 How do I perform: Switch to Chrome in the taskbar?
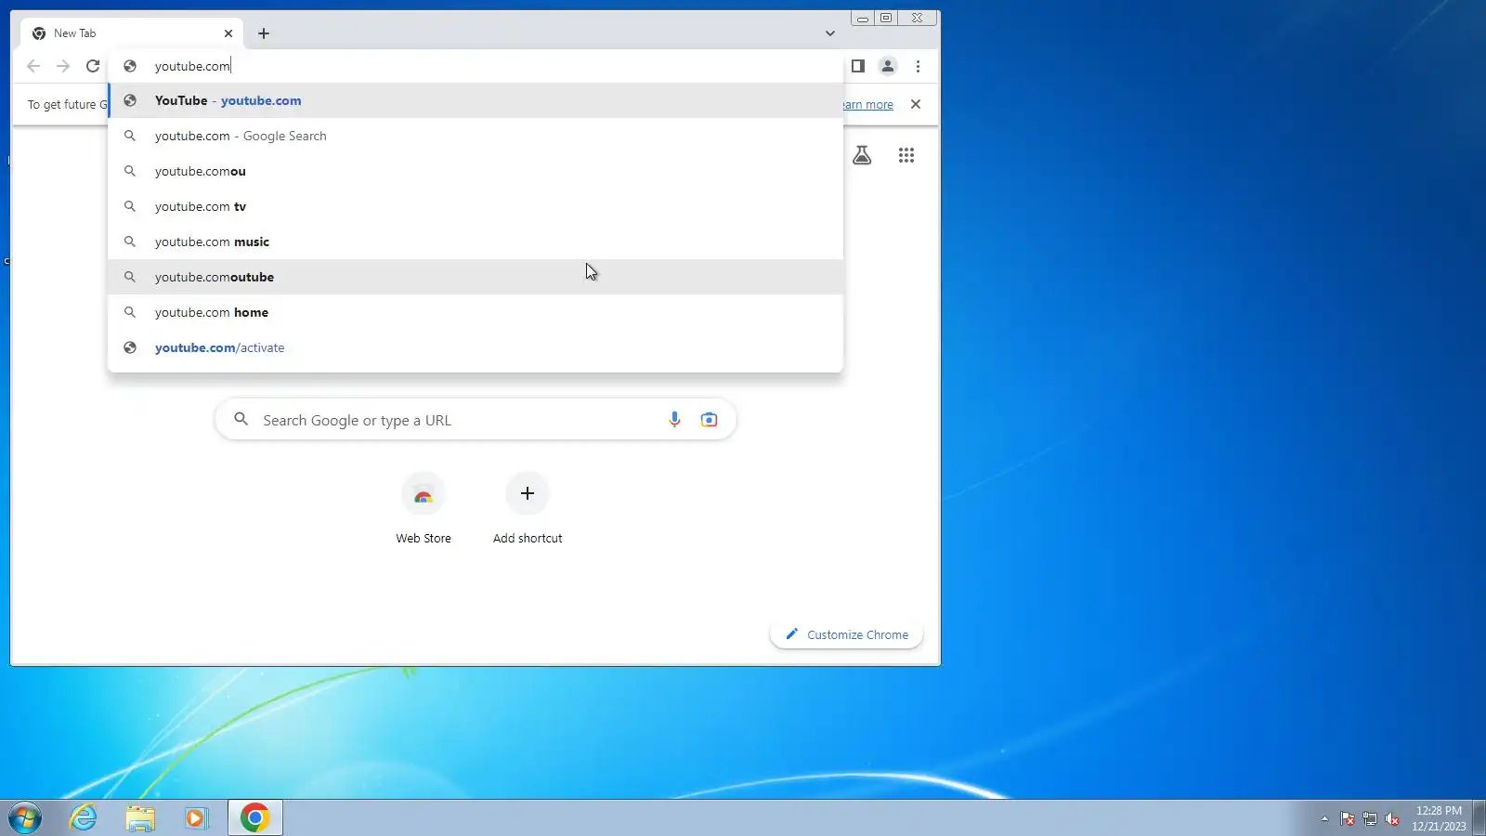pos(254,818)
